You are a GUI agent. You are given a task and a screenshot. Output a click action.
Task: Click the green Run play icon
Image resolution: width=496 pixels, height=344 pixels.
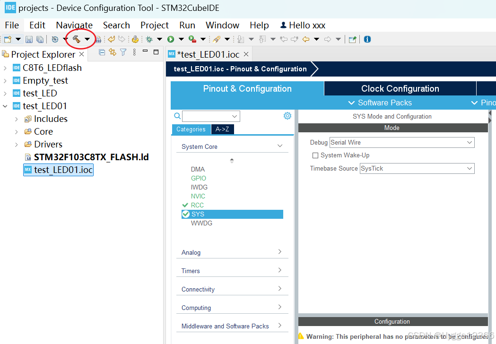(171, 39)
